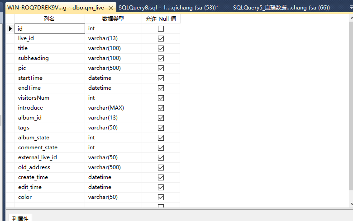Click the id column name field
The height and width of the screenshot is (221, 353).
pyautogui.click(x=50, y=29)
